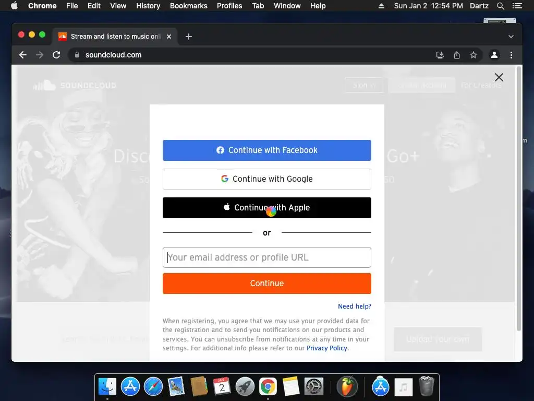Open the Profiles menu
This screenshot has height=401, width=534.
pyautogui.click(x=229, y=6)
